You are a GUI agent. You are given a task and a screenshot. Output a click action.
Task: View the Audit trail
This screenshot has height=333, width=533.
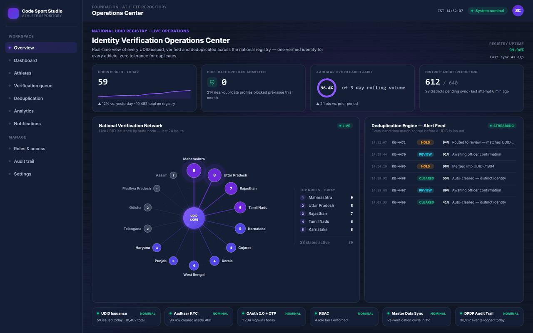pyautogui.click(x=41, y=161)
